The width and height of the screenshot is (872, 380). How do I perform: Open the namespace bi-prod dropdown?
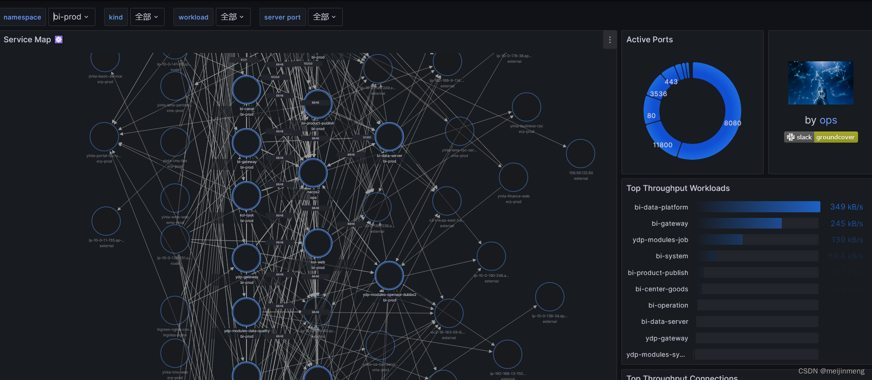(x=72, y=17)
